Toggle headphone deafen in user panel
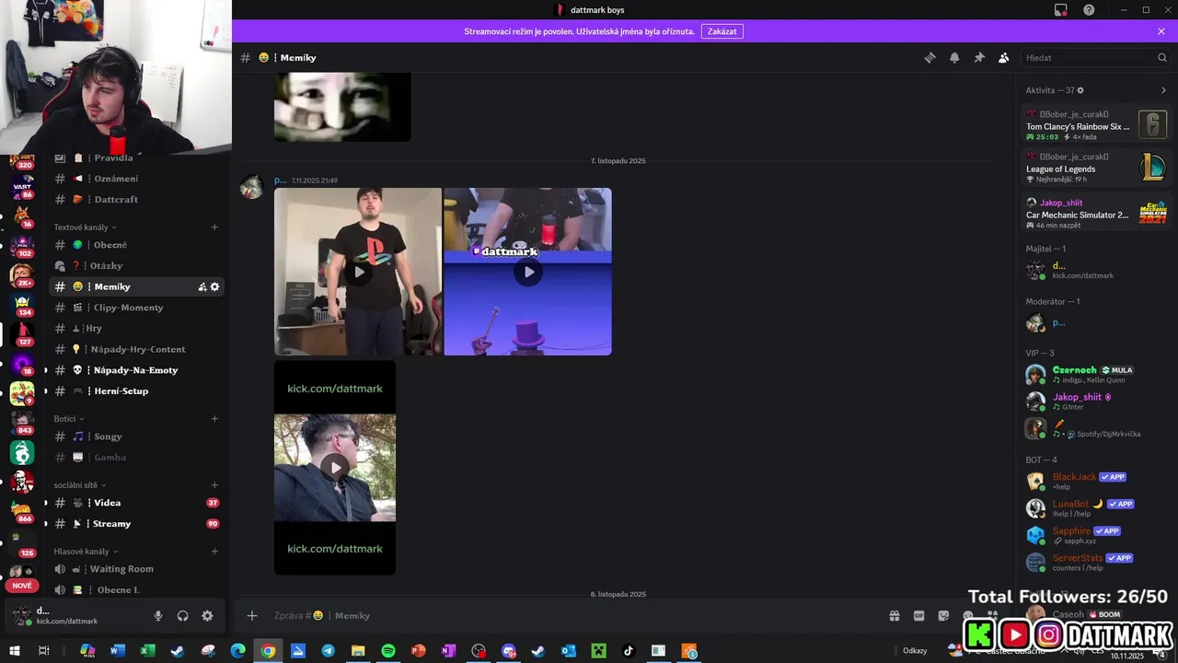 pos(182,616)
